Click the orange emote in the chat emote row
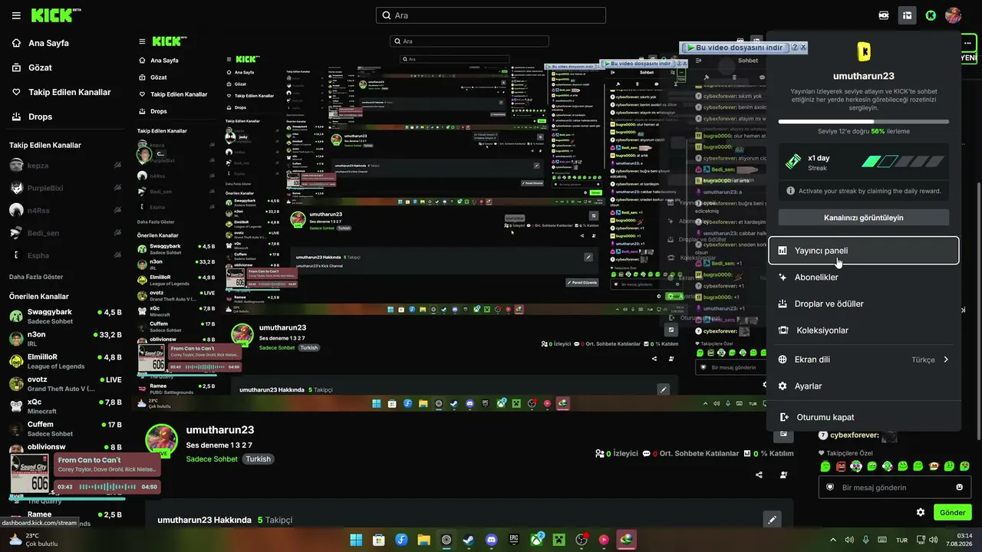The image size is (982, 552). point(934,466)
